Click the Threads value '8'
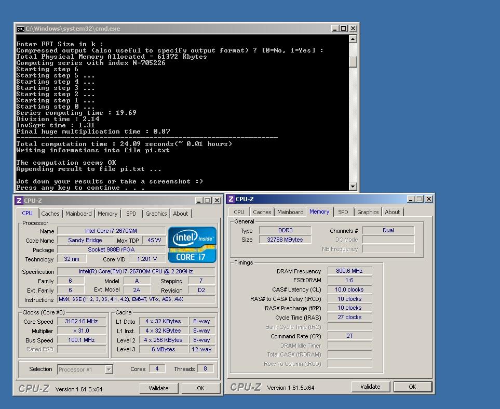 tap(205, 369)
